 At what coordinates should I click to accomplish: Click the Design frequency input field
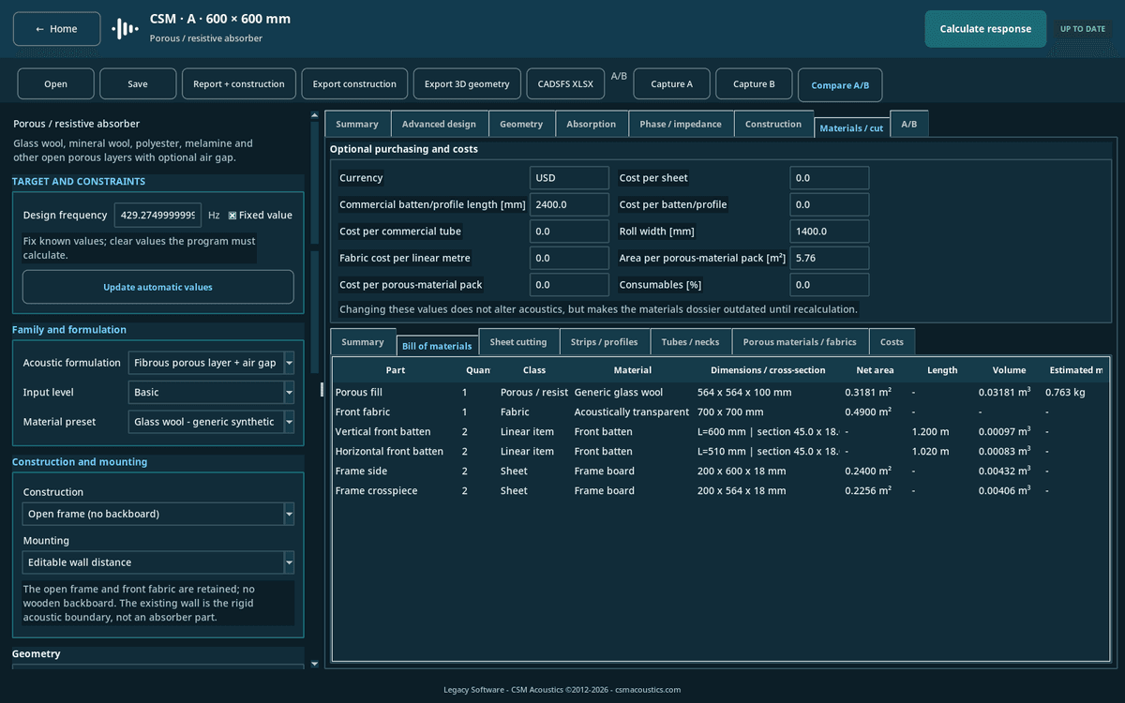[x=157, y=216]
